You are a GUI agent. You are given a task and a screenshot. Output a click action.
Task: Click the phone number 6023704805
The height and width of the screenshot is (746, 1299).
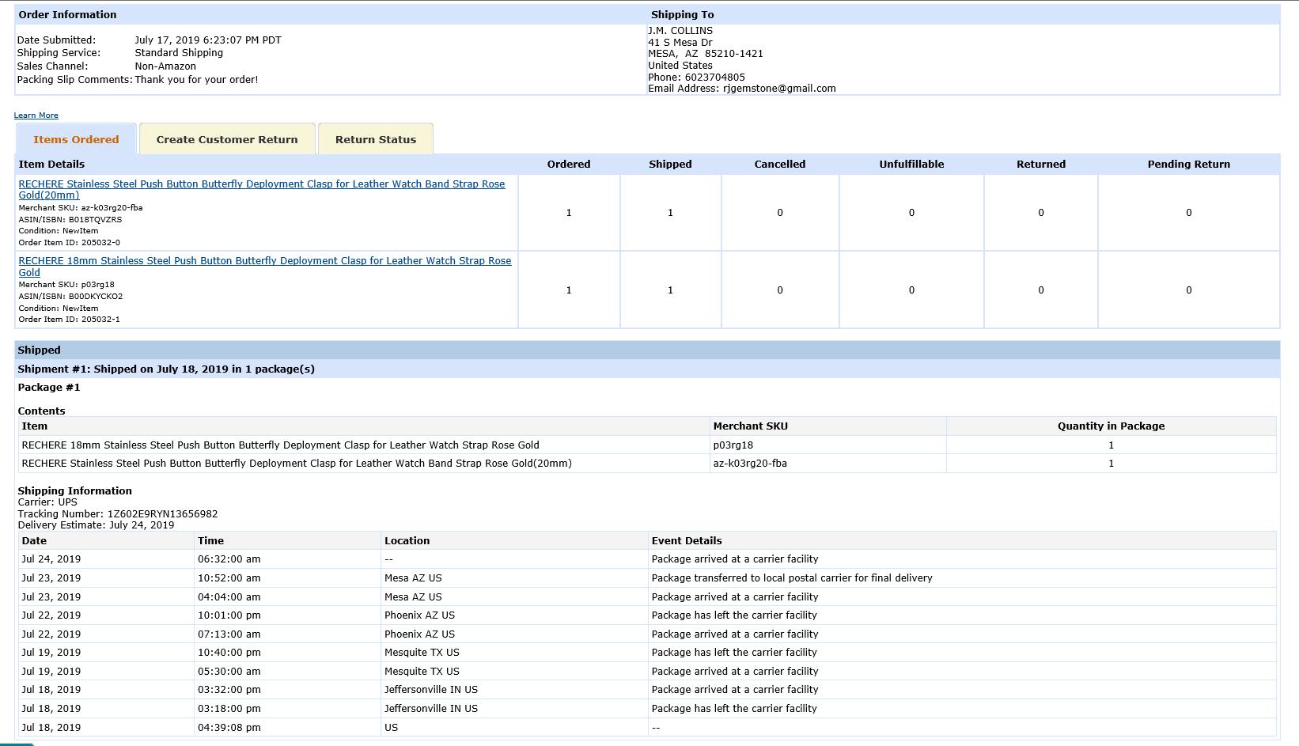click(714, 78)
